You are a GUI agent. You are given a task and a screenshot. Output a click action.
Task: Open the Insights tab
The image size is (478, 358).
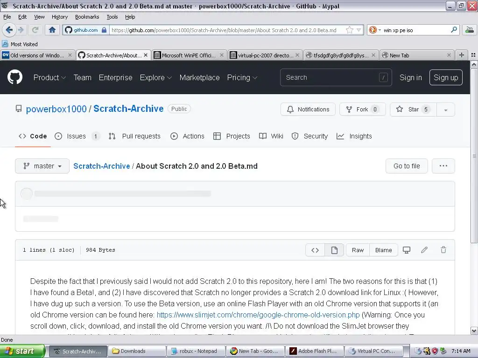354,136
